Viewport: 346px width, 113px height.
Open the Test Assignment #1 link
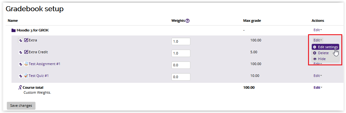click(44, 64)
